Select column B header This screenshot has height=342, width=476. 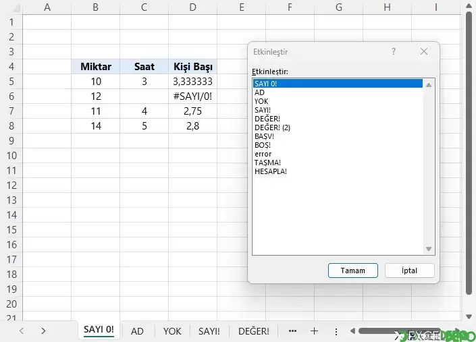pos(96,7)
